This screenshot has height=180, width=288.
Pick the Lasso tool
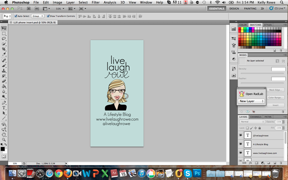4,39
